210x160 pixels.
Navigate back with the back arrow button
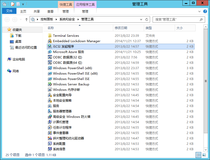click(7, 20)
